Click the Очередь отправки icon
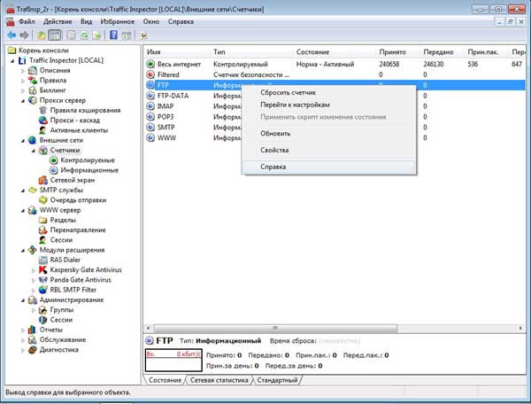This screenshot has width=531, height=404. [x=43, y=200]
